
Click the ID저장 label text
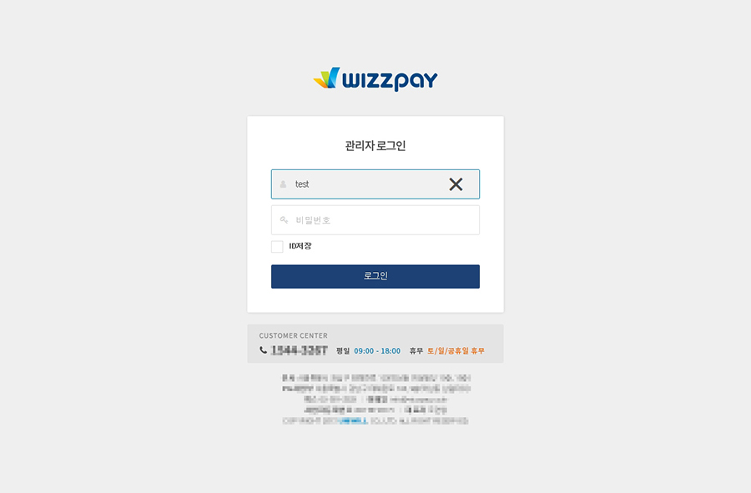(x=300, y=246)
